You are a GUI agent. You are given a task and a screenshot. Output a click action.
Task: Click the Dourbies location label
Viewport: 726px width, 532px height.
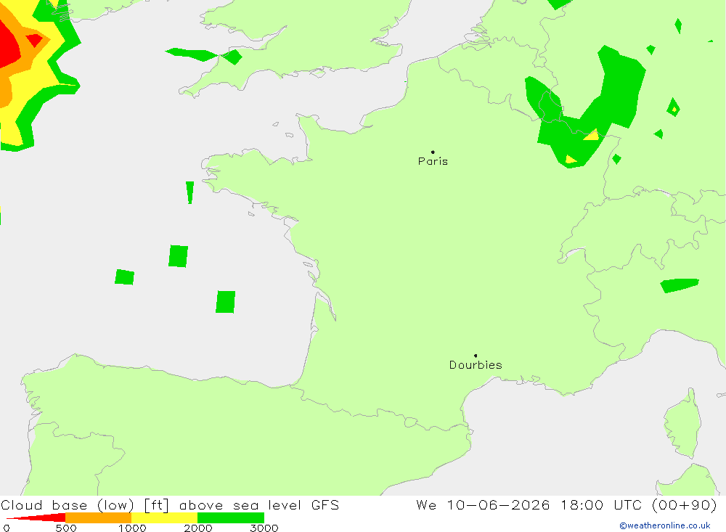point(476,365)
